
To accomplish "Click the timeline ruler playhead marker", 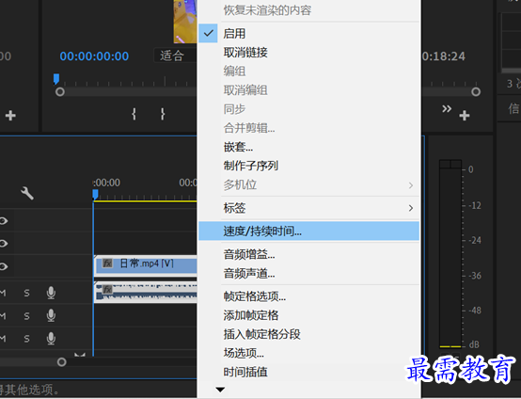I will pyautogui.click(x=95, y=195).
